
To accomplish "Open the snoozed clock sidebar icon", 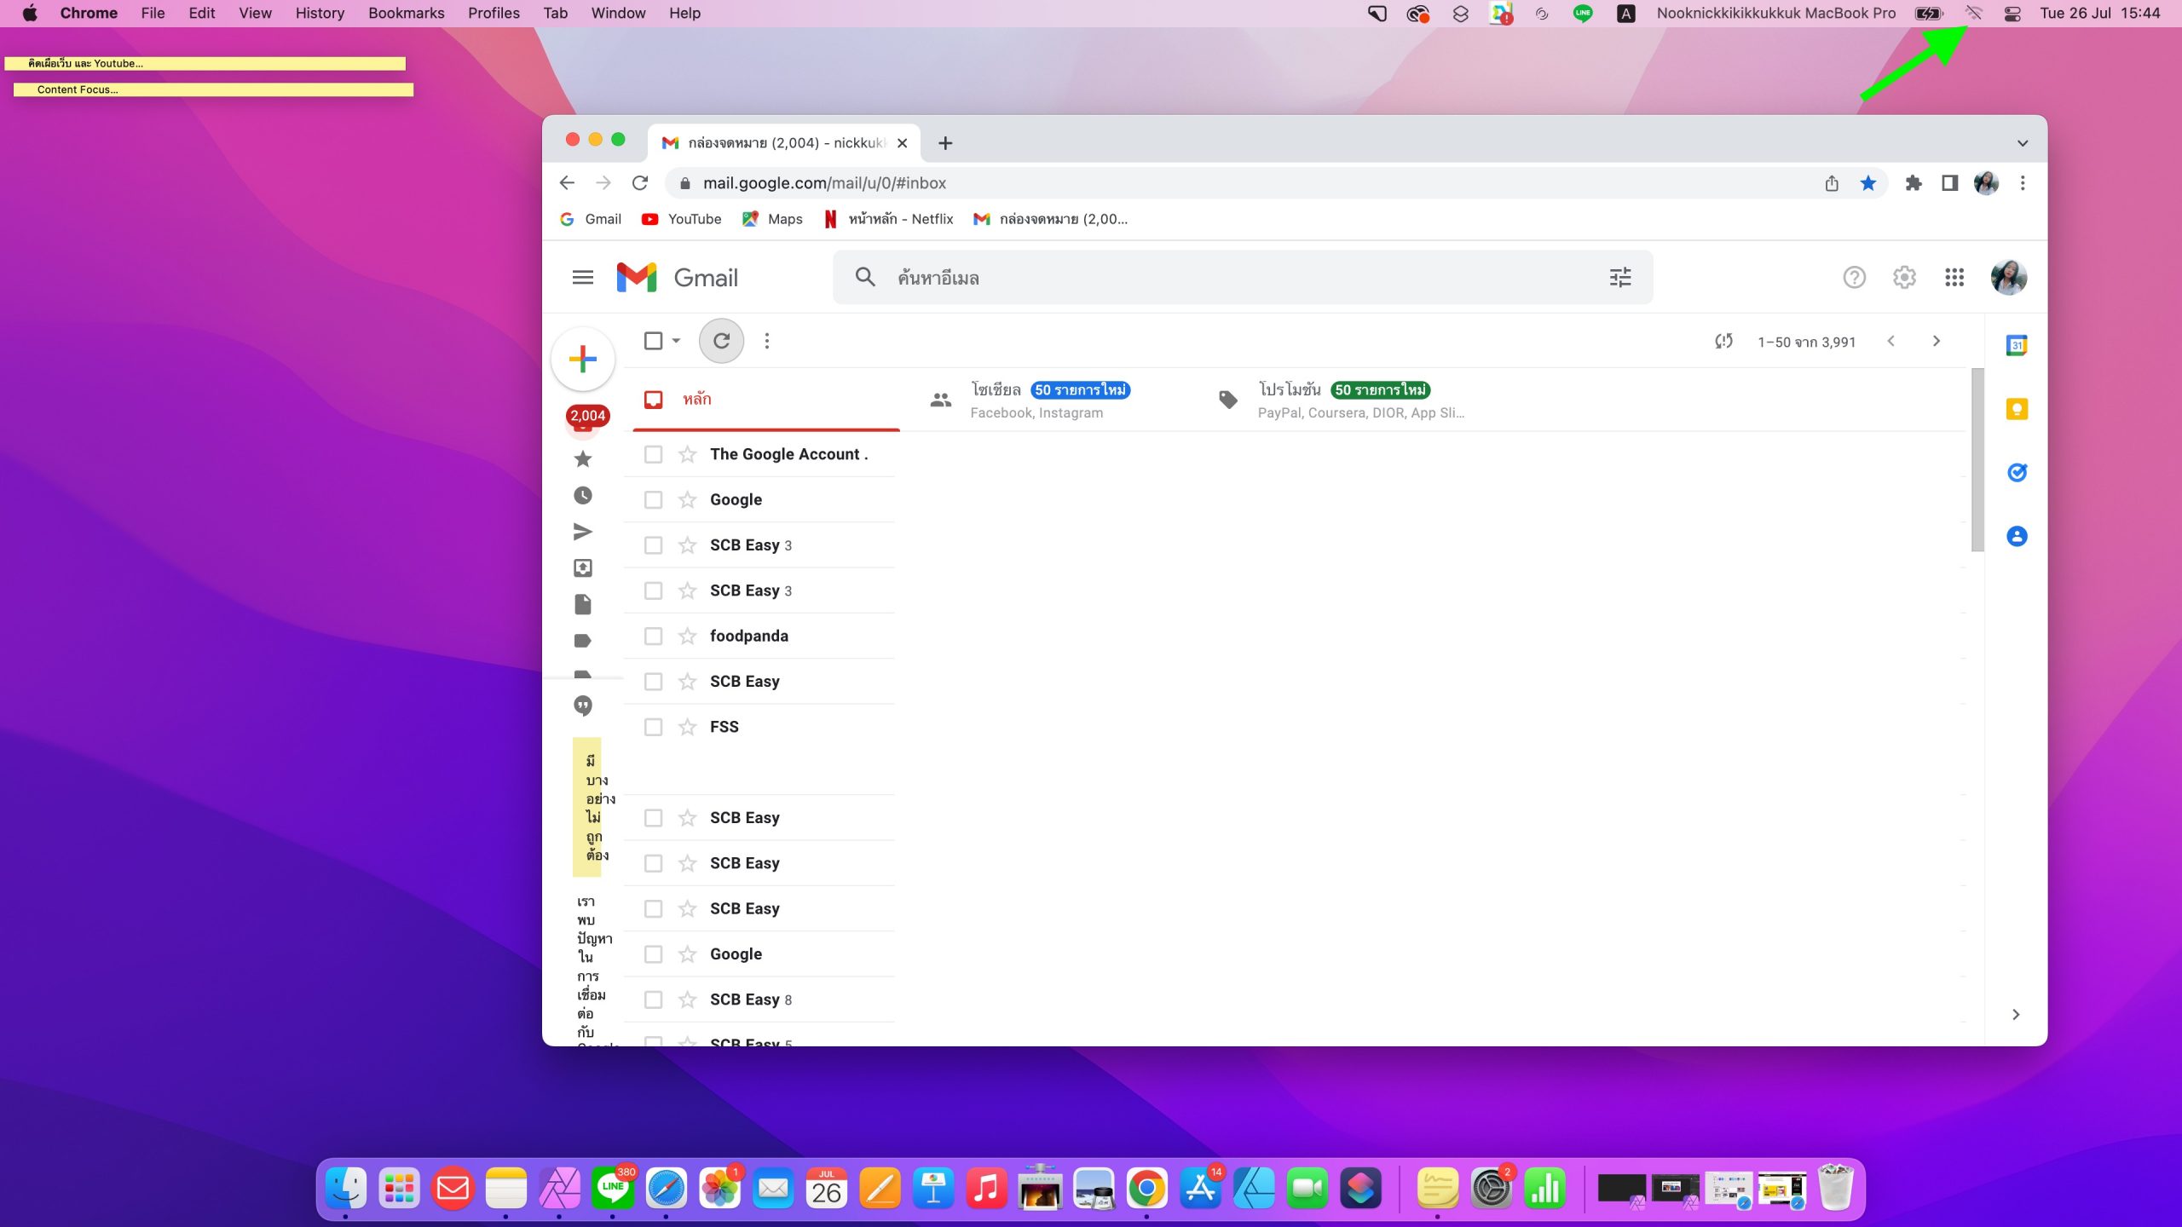I will click(x=583, y=496).
